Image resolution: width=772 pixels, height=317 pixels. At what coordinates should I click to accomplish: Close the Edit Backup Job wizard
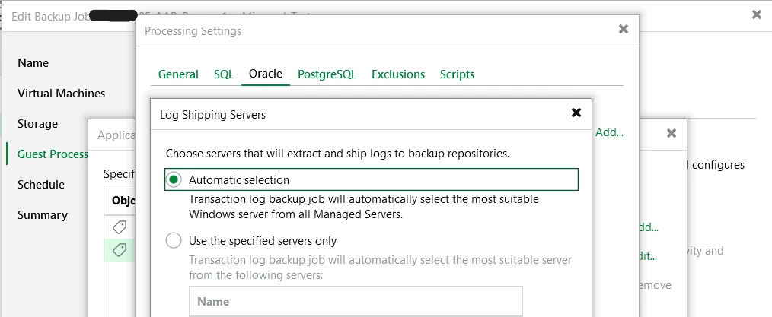click(756, 14)
